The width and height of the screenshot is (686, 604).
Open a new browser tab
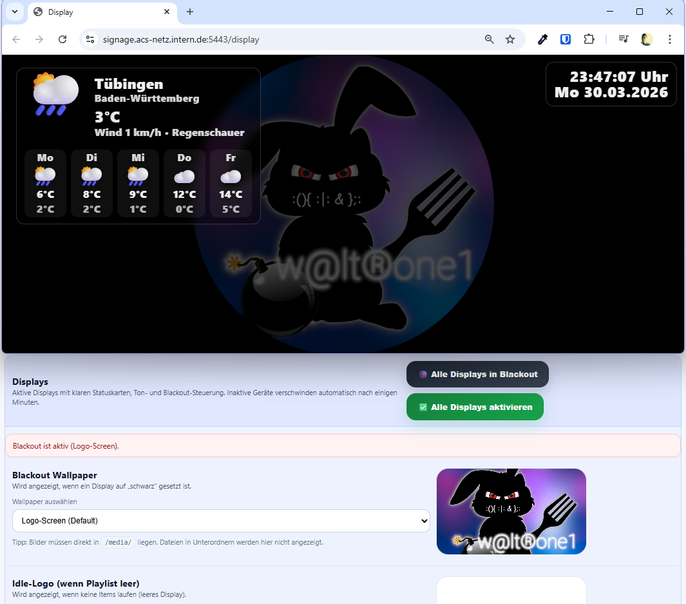pyautogui.click(x=190, y=12)
